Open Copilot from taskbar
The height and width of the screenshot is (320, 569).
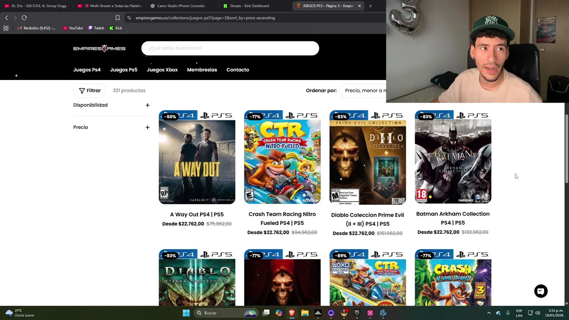coord(279,313)
